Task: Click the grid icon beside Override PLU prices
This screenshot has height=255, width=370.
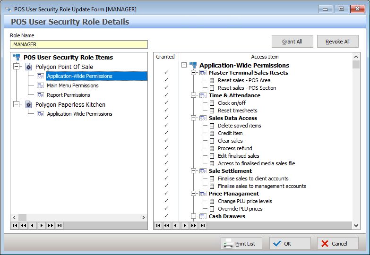Action: [212, 209]
